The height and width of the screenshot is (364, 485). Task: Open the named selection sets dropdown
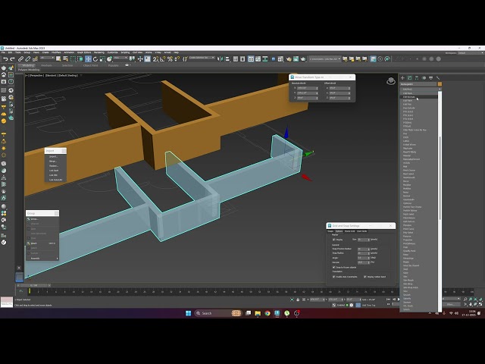202,58
